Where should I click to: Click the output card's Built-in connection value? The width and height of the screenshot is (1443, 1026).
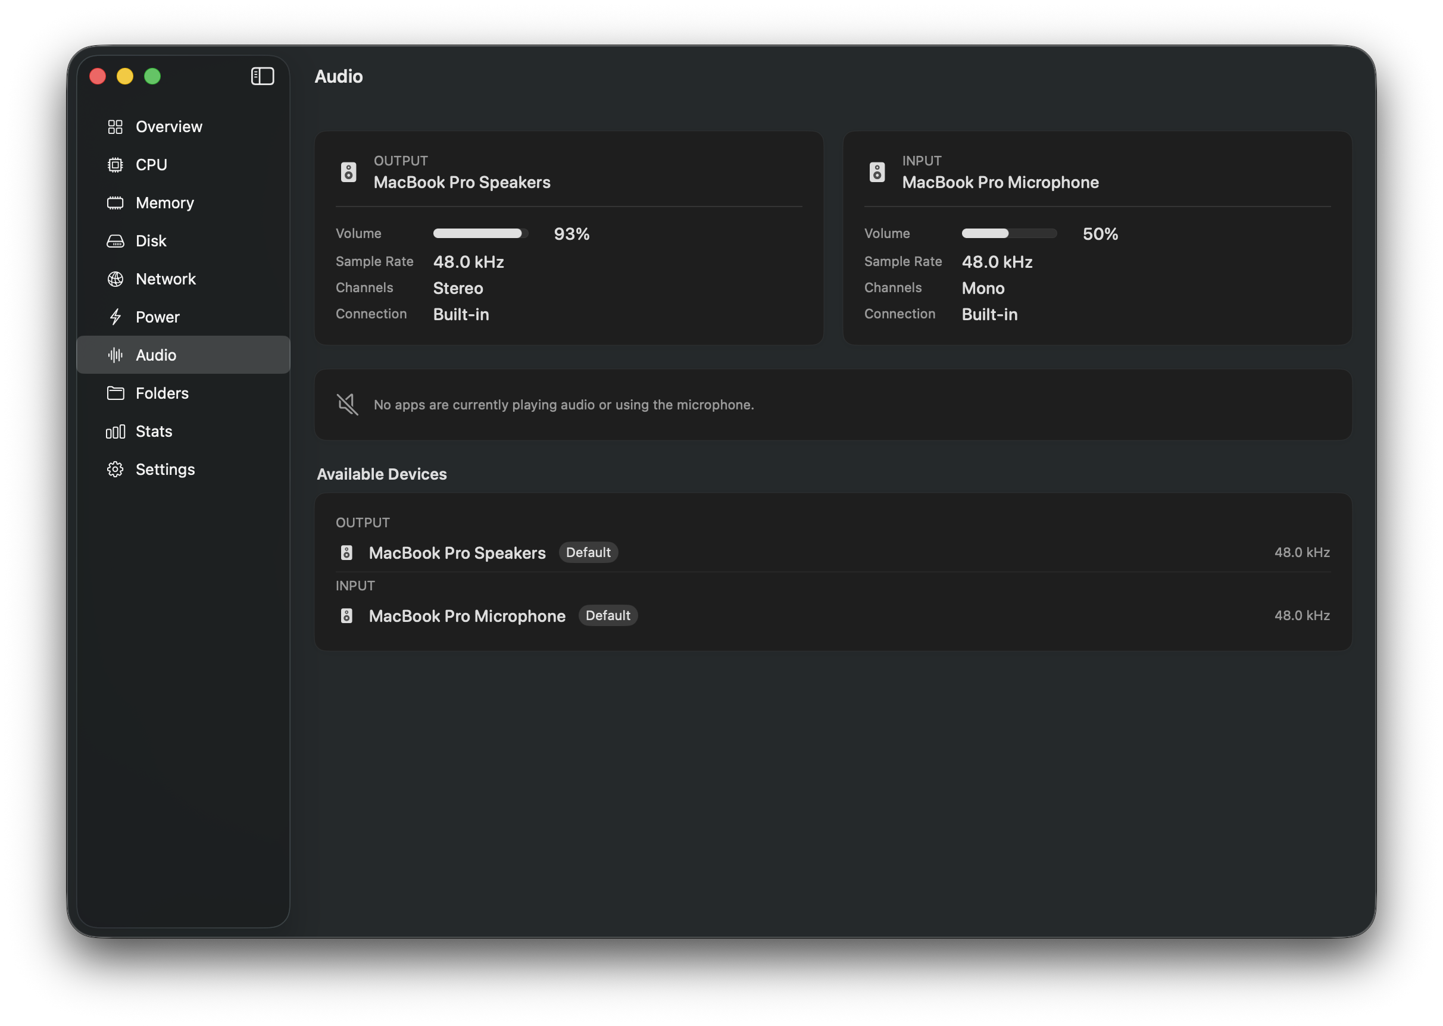pyautogui.click(x=461, y=315)
